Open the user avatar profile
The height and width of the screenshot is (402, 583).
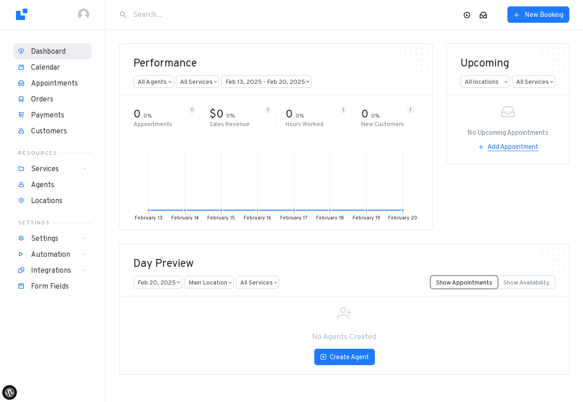click(x=83, y=15)
